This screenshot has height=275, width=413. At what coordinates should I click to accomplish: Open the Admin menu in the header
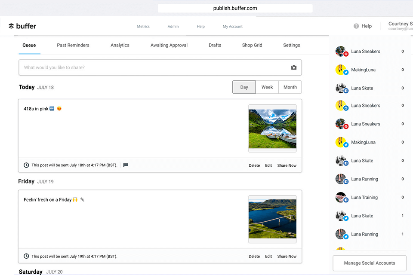click(173, 27)
